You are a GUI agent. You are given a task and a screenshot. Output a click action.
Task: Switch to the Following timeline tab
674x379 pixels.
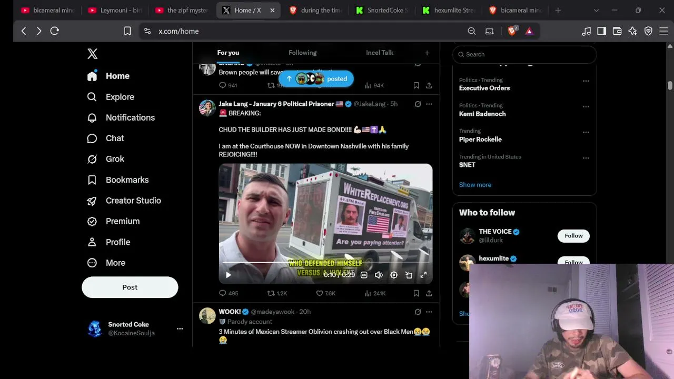point(302,53)
